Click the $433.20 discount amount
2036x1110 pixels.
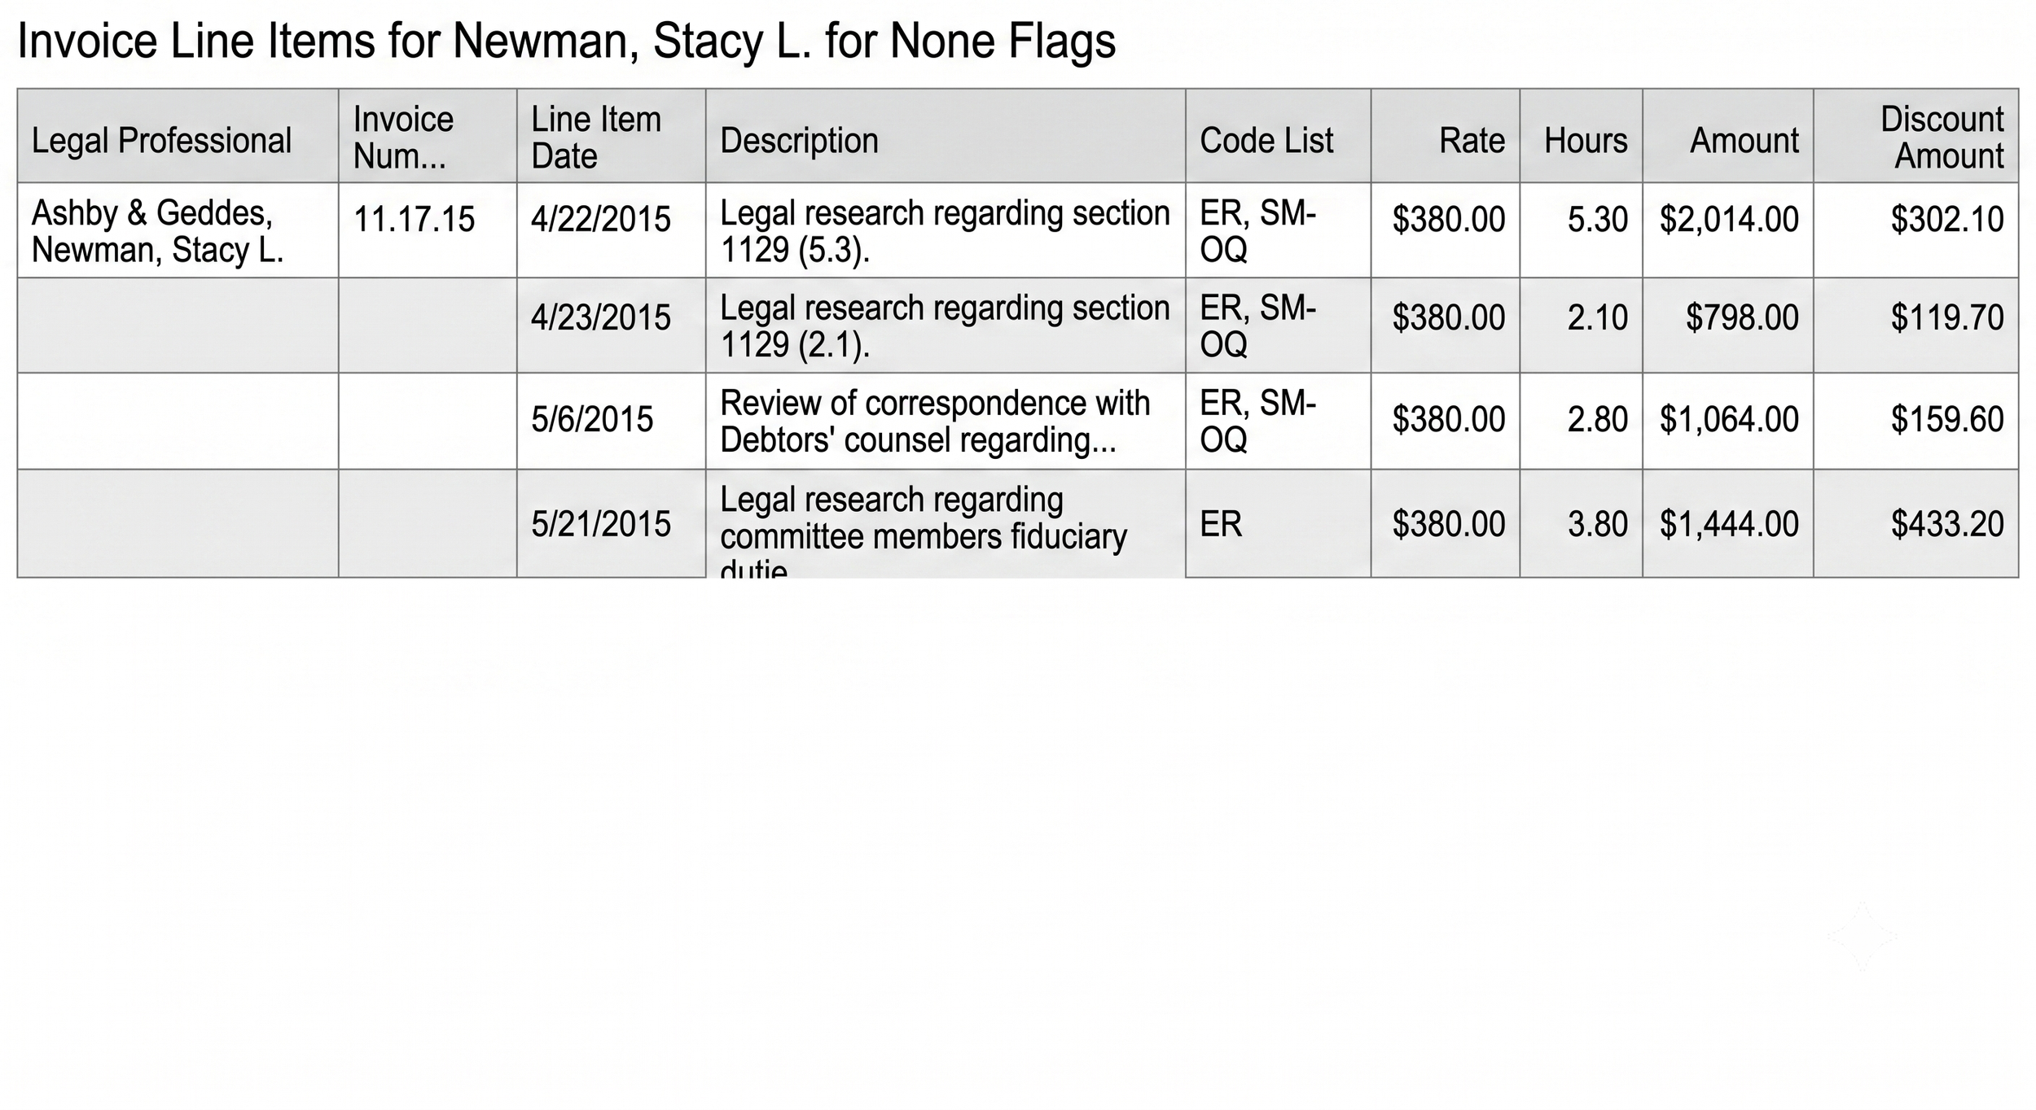tap(1947, 523)
